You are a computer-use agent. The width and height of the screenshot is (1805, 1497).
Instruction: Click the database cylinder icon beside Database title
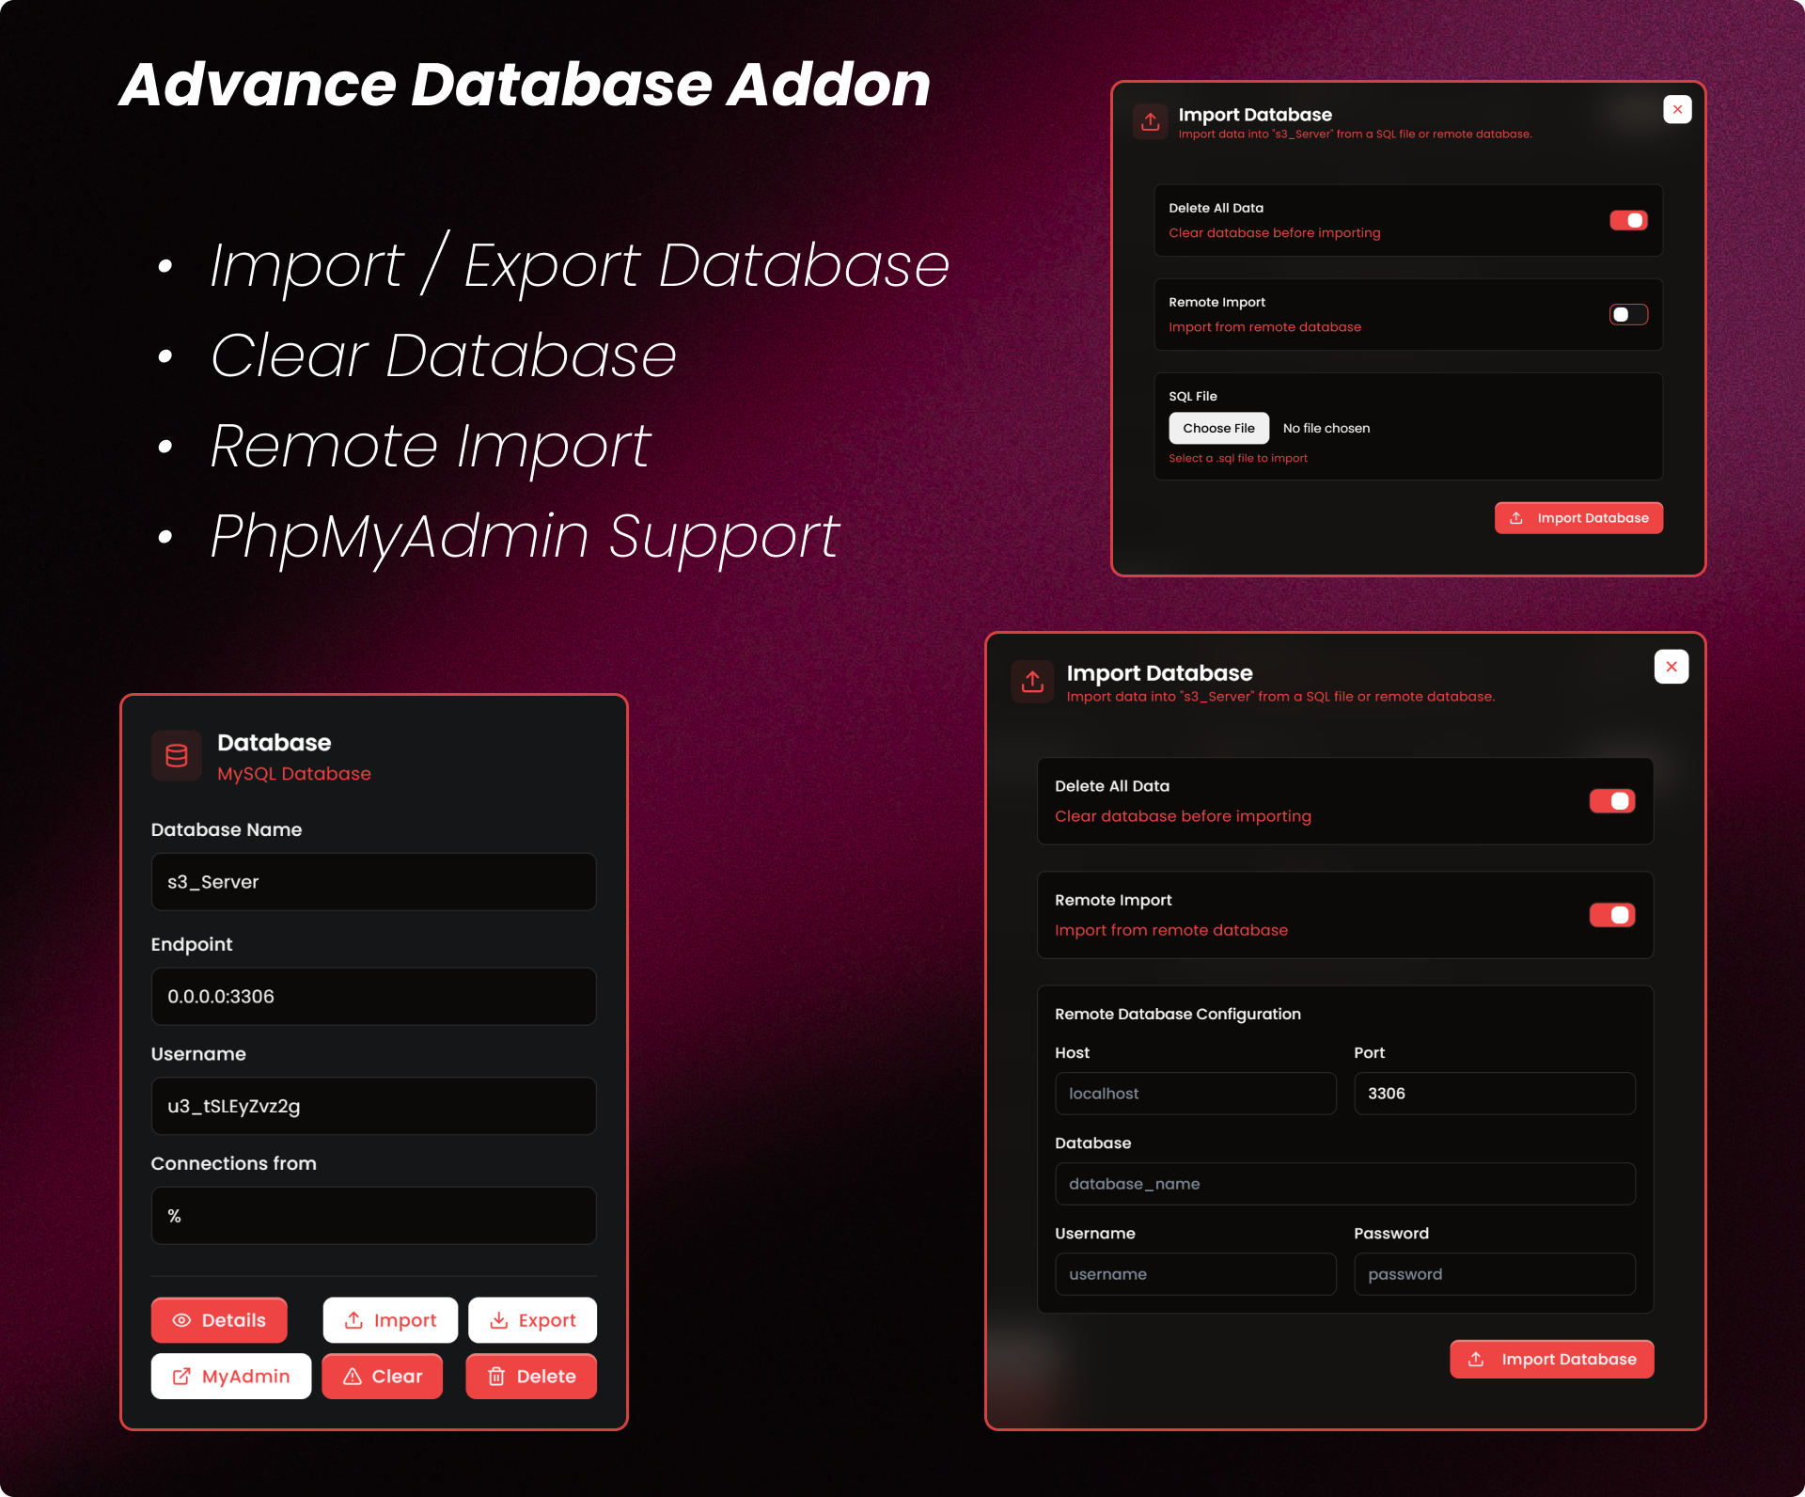tap(177, 756)
